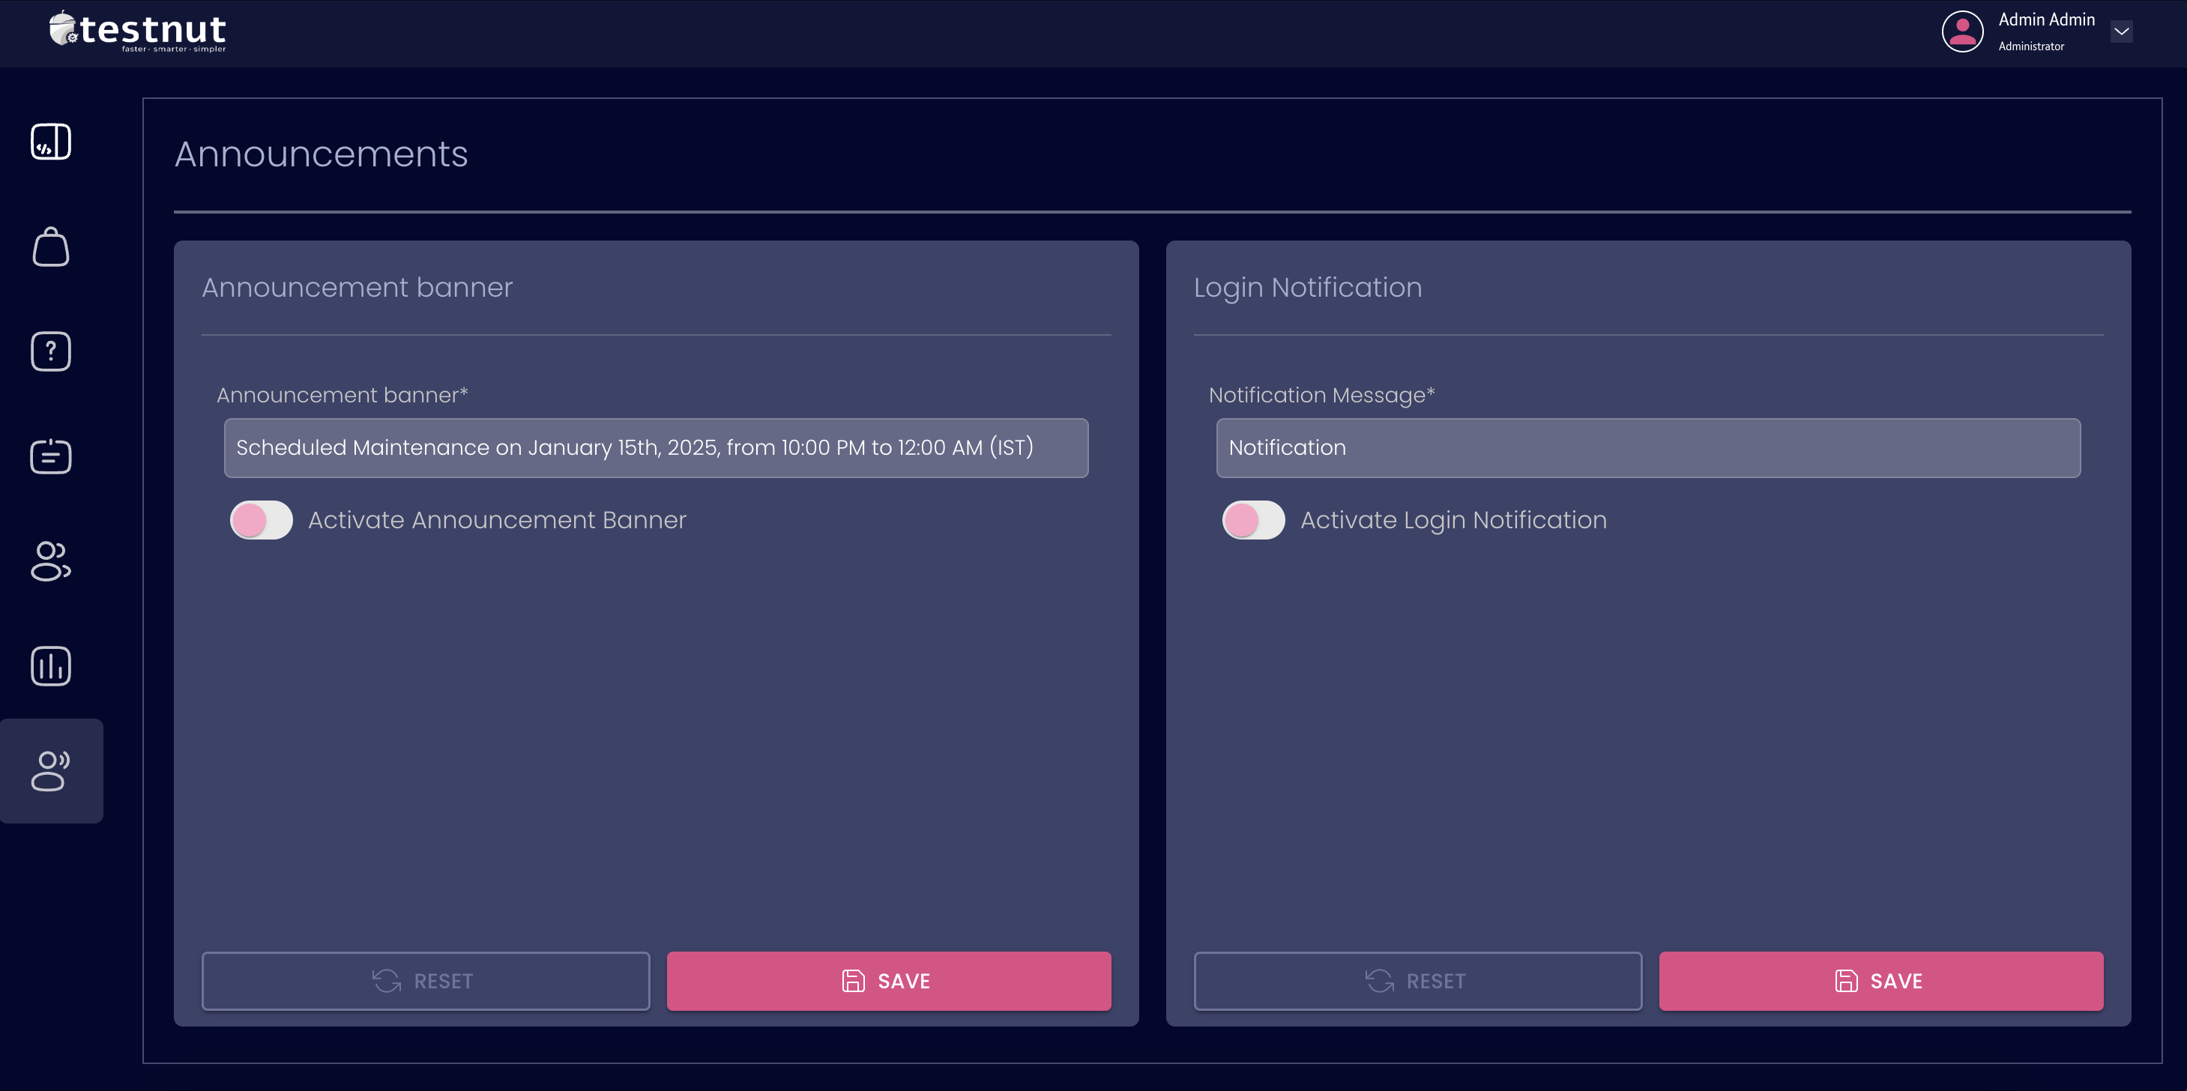Click the shopping bag sidebar icon
The height and width of the screenshot is (1091, 2187).
coord(51,247)
